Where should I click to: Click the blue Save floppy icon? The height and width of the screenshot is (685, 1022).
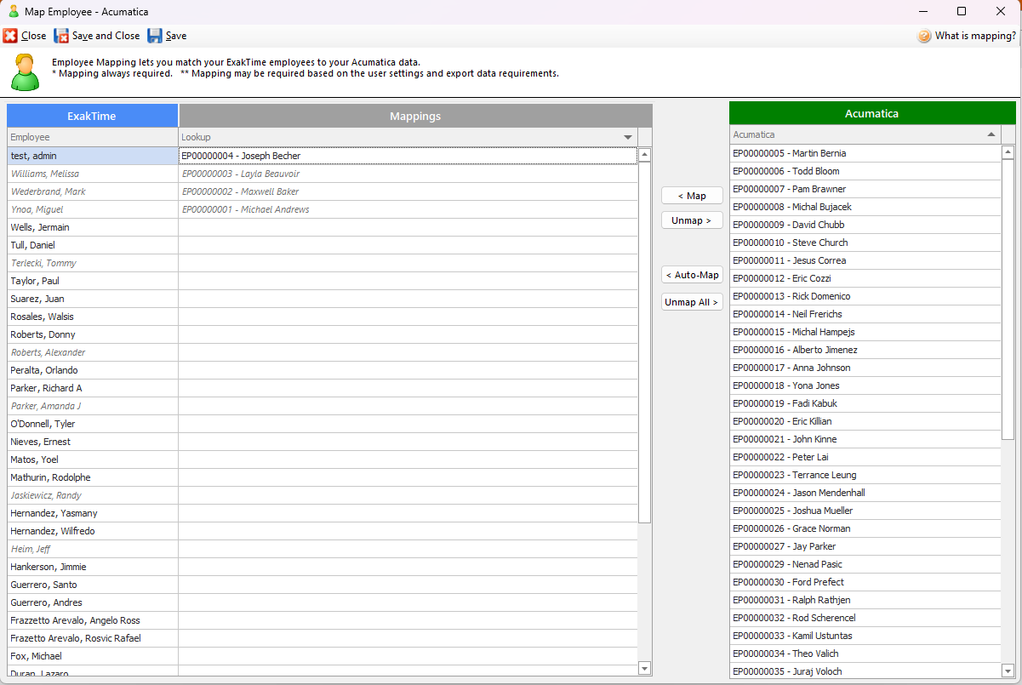(155, 36)
